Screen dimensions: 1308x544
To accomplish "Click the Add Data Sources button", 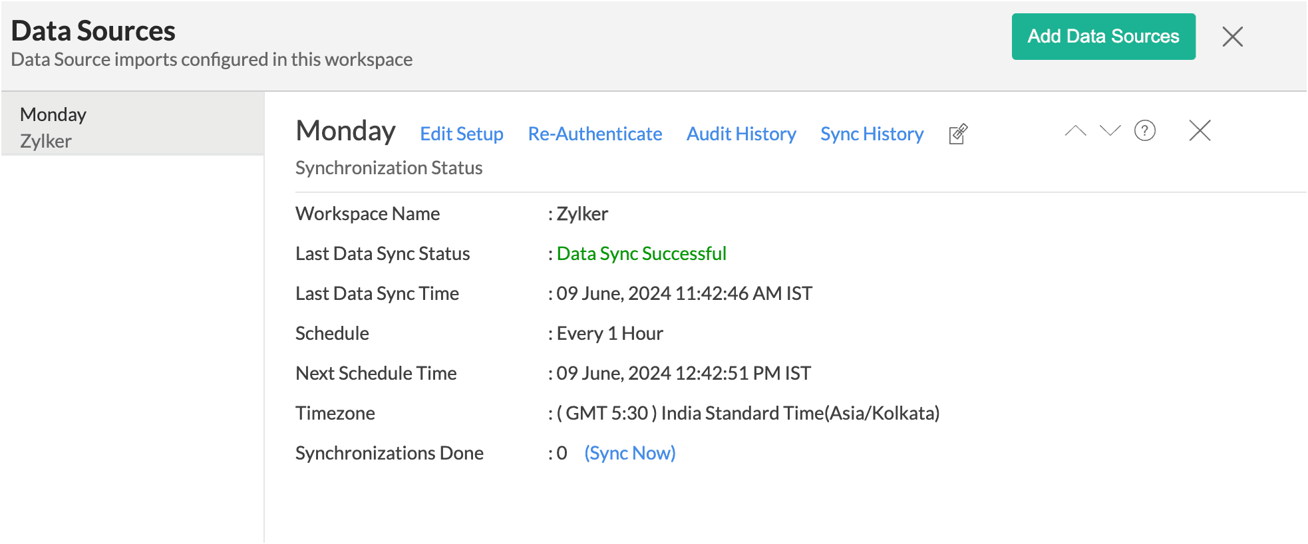I will (1103, 37).
